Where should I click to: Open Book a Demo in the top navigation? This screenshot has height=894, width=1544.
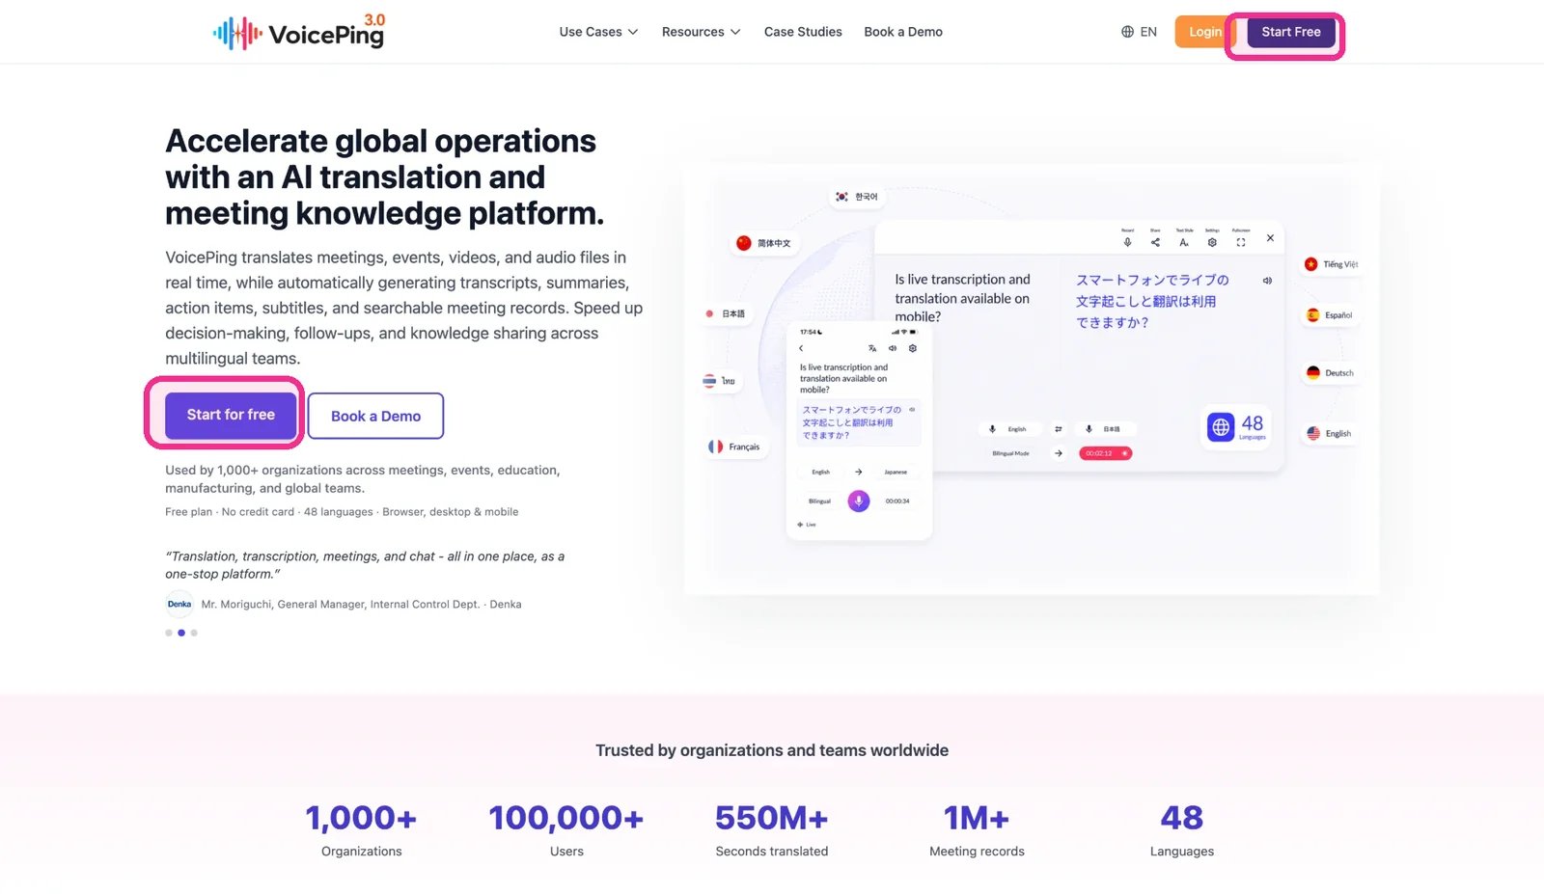coord(903,32)
